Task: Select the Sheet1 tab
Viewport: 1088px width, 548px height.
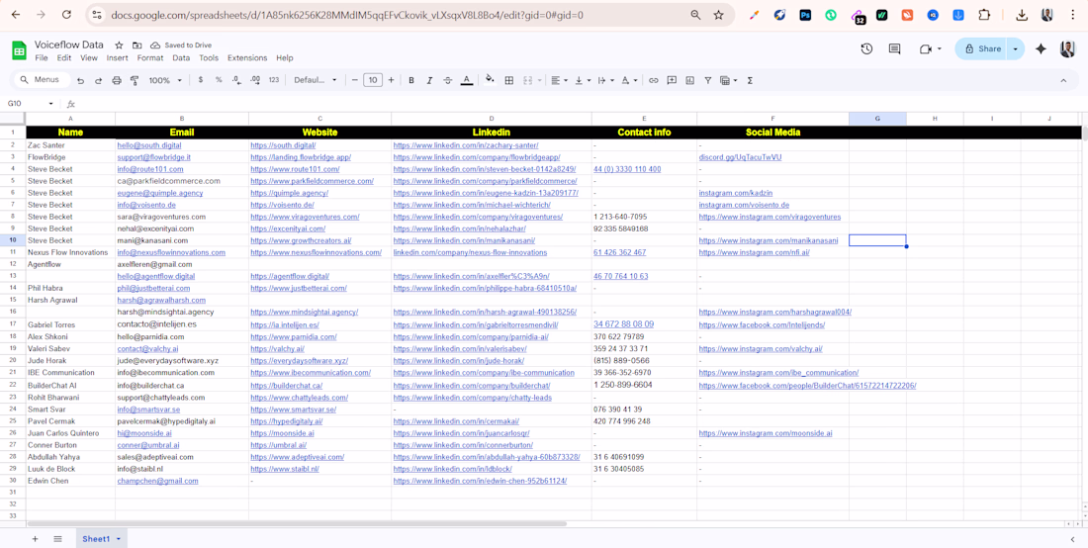Action: pyautogui.click(x=101, y=539)
